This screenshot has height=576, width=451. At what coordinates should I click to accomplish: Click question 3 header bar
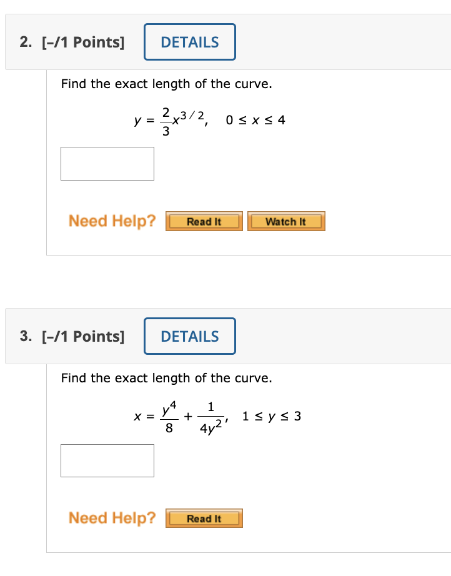click(x=344, y=336)
